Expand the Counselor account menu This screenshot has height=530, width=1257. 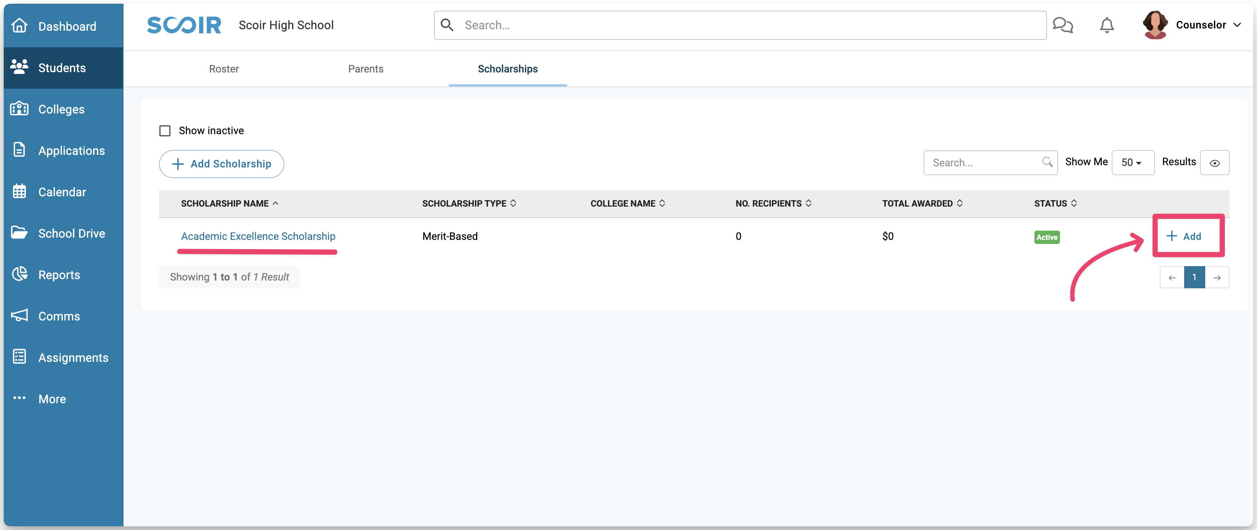click(x=1208, y=25)
